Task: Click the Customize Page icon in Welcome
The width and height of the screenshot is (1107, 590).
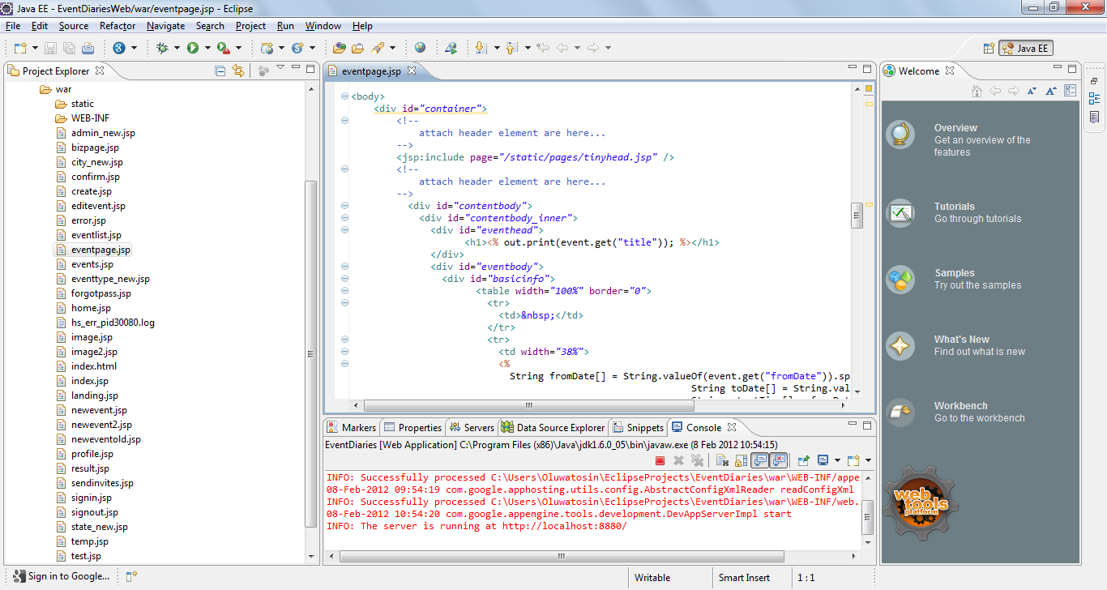Action: pos(1071,91)
